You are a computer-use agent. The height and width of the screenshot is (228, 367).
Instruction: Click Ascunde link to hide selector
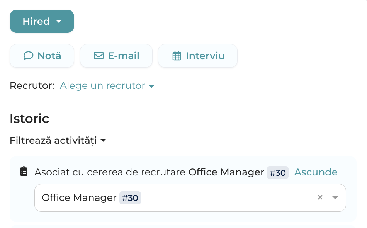coord(316,172)
